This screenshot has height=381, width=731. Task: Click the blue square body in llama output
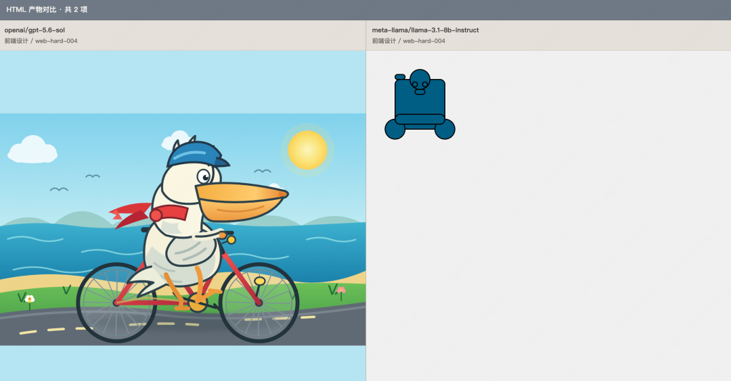tap(420, 101)
